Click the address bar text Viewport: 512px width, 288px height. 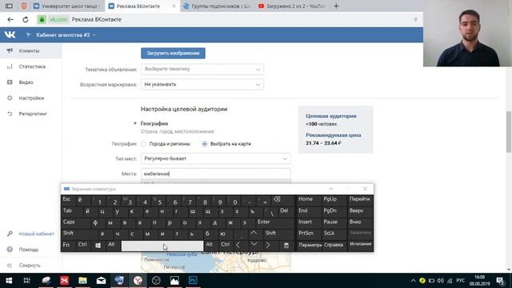96,19
